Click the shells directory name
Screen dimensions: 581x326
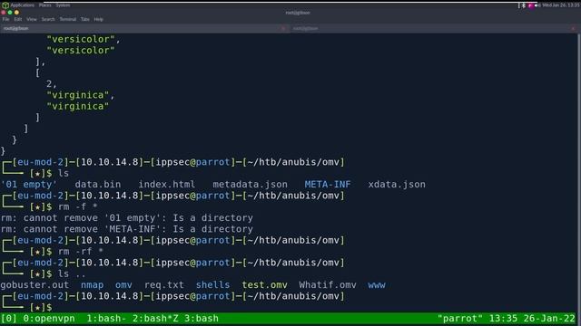pyautogui.click(x=212, y=285)
